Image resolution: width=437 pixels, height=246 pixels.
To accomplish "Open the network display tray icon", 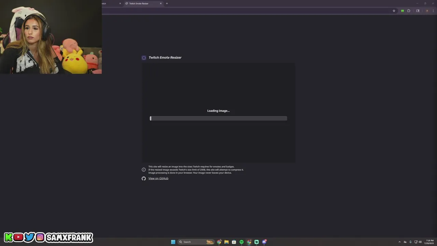I will click(416, 242).
